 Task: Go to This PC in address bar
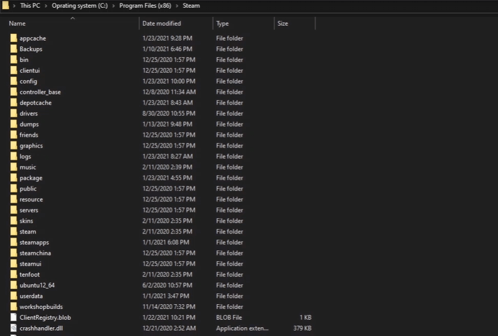pyautogui.click(x=30, y=6)
